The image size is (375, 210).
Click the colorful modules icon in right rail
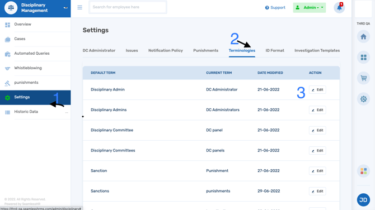363,171
